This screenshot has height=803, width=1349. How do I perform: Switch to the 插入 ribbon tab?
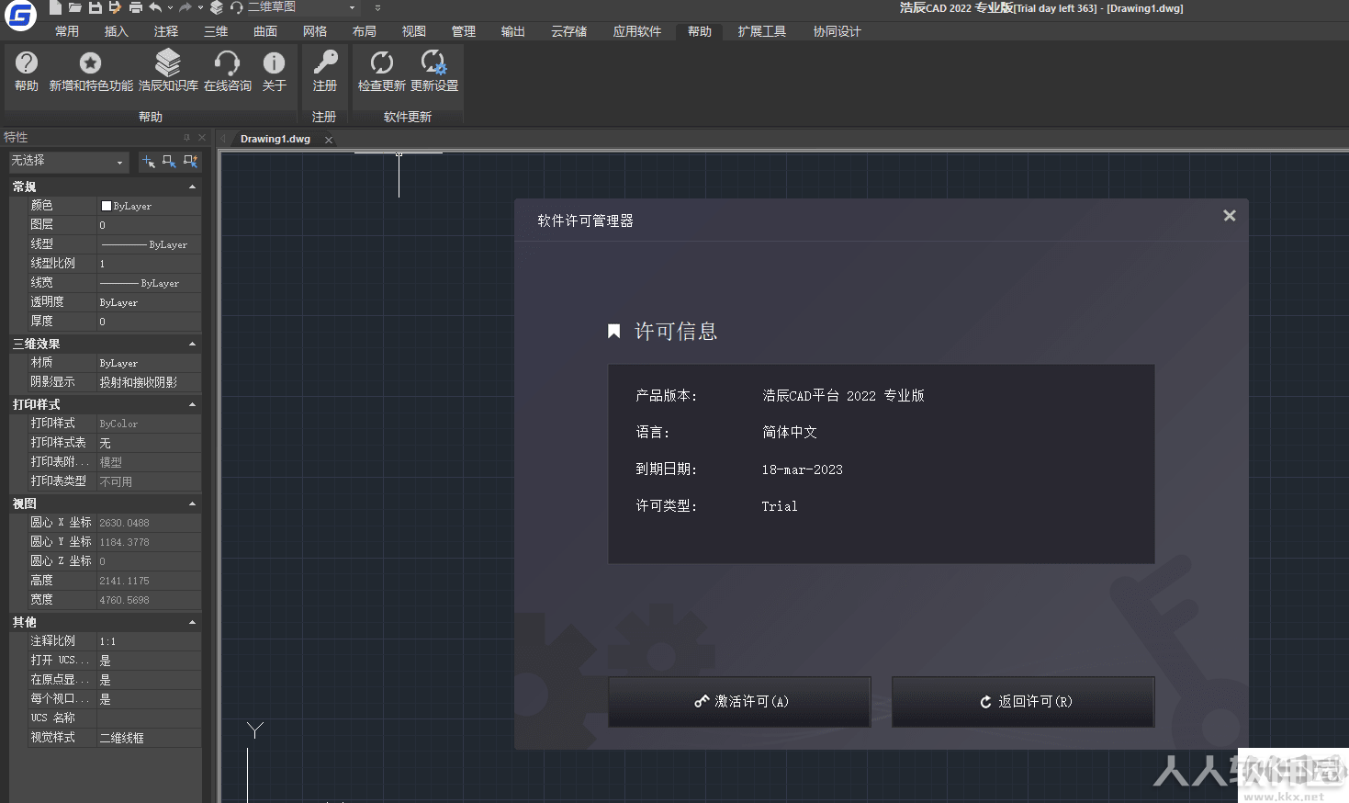coord(117,31)
